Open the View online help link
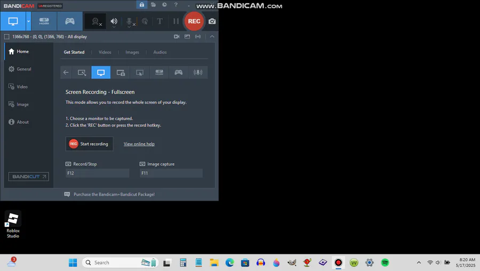 pos(139,144)
